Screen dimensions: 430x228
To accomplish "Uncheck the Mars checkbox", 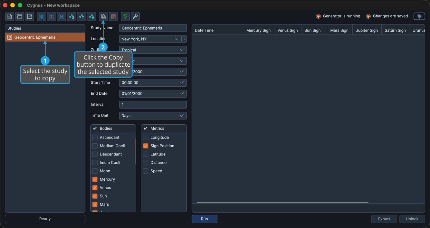I will (x=95, y=204).
